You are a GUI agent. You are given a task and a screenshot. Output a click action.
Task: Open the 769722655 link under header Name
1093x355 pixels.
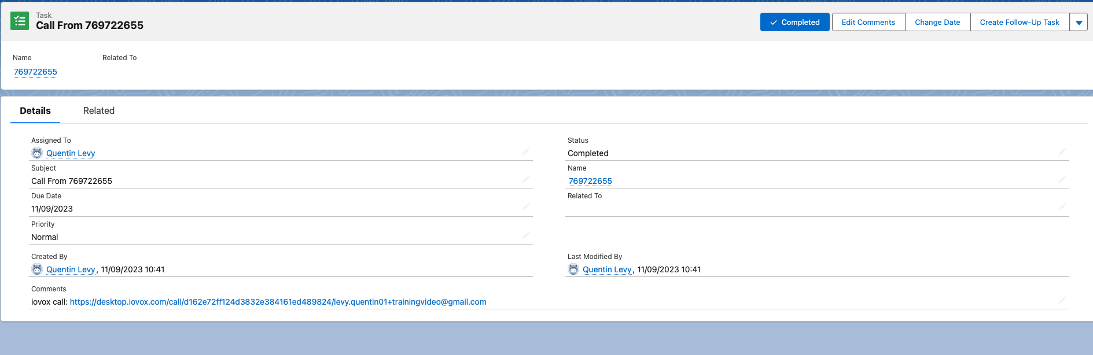(x=35, y=72)
